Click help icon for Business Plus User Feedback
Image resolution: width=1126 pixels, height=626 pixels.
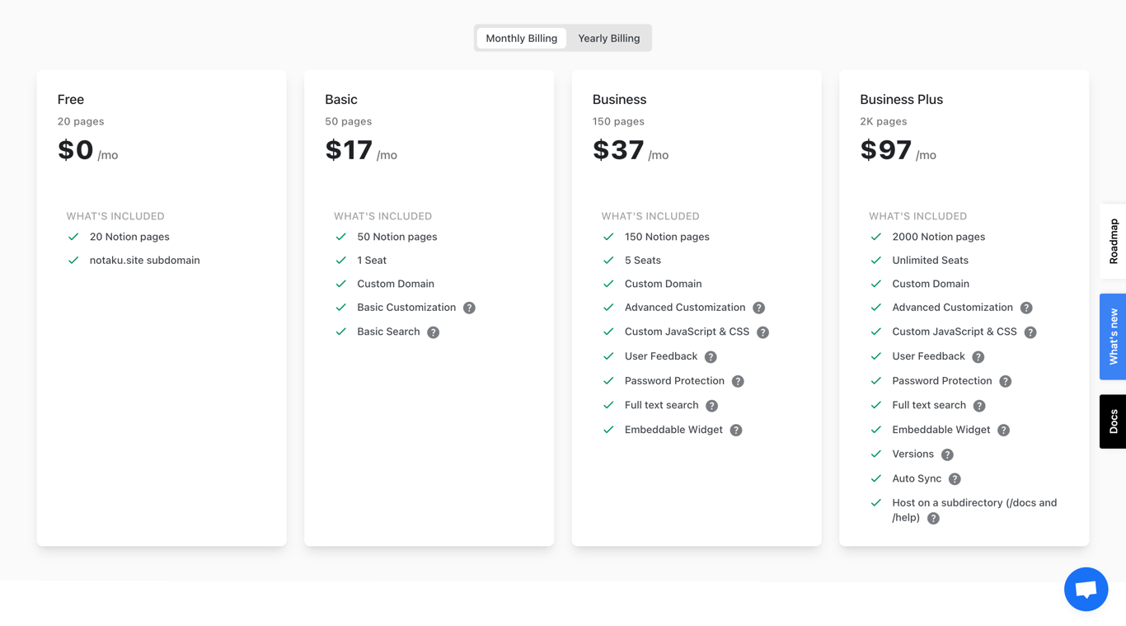[978, 357]
